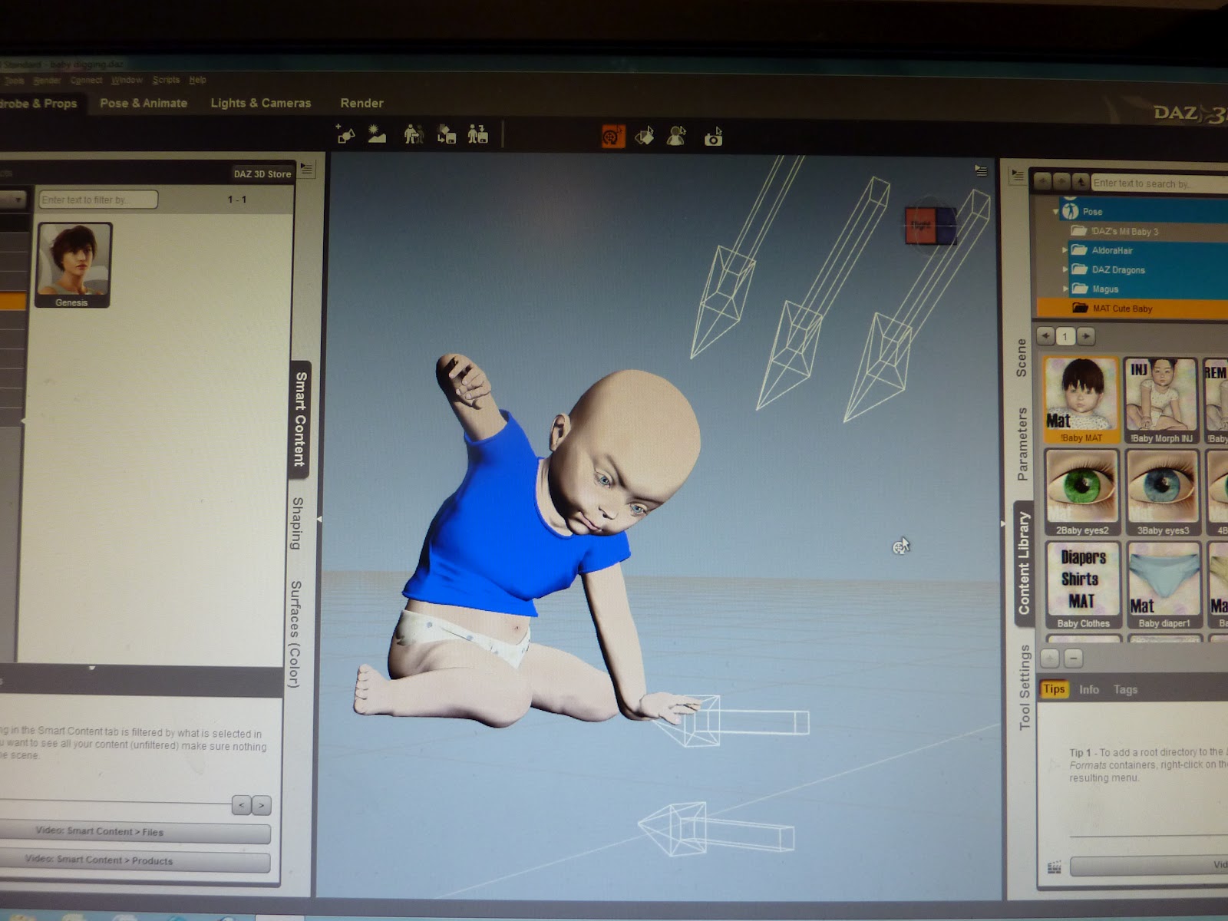Switch to the Lights & Cameras tab
Image resolution: width=1228 pixels, height=921 pixels.
coord(261,103)
